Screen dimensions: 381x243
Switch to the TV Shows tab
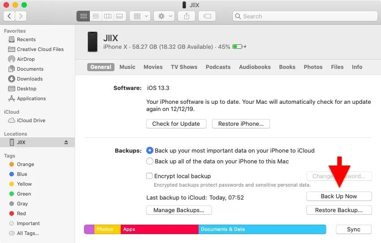[x=184, y=67]
